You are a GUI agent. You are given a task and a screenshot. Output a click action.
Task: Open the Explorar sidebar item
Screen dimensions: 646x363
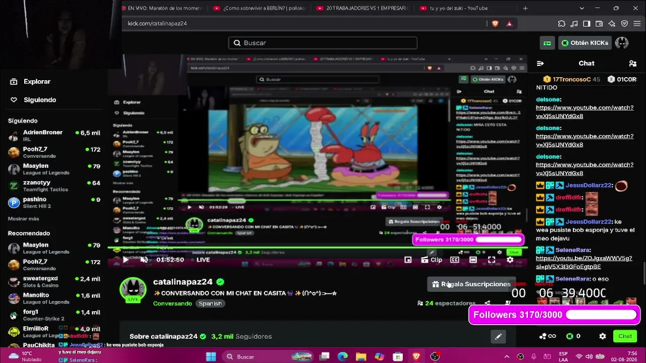31,82
